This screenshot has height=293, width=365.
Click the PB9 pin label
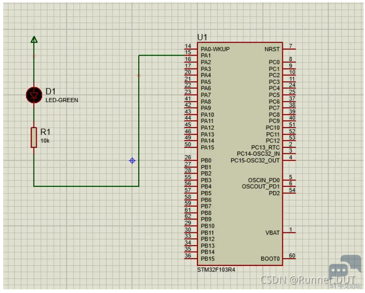206,220
